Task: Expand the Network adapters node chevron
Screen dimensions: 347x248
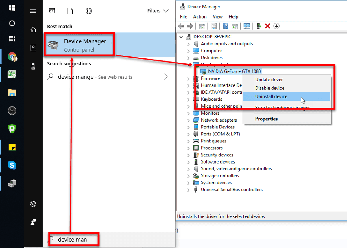Action: [189, 120]
